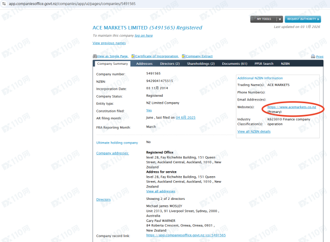Open the acemarkets.co.nz website link
The width and height of the screenshot is (330, 242).
(292, 107)
